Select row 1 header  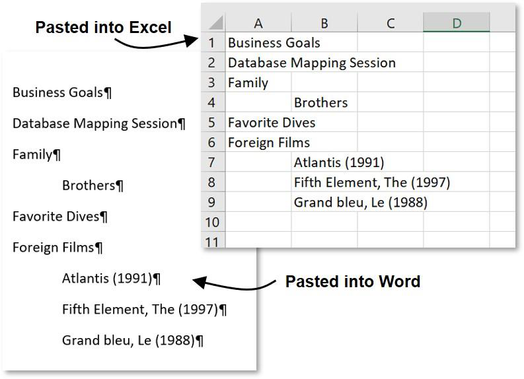point(213,43)
